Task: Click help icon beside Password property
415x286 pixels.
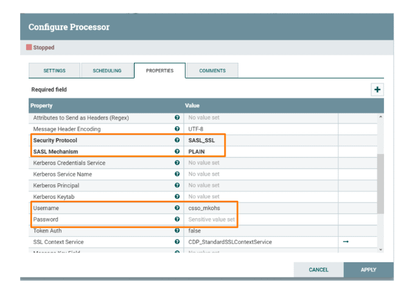Action: pos(177,219)
